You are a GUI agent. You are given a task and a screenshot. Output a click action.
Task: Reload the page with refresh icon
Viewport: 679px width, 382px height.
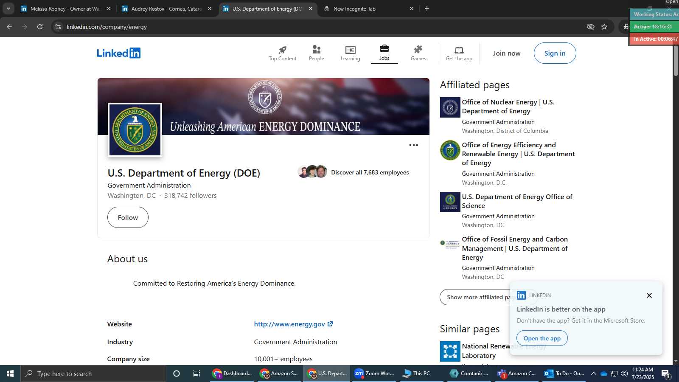pos(40,27)
